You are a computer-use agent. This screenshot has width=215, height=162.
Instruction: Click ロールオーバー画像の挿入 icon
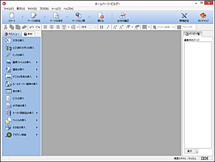coord(8,84)
